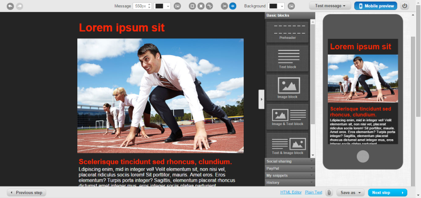Expand the PayPal section

[x=290, y=169]
